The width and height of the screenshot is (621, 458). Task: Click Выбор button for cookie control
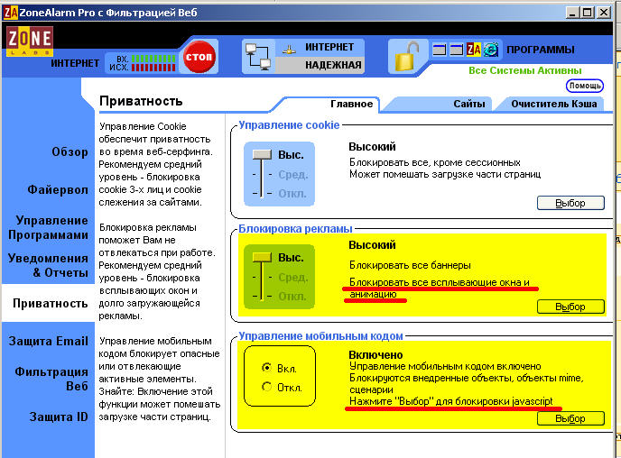tap(570, 203)
